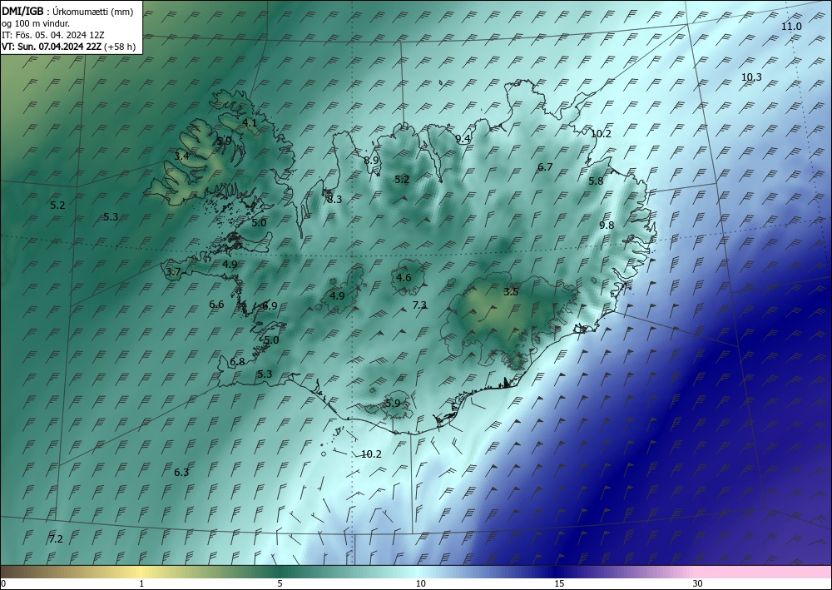Click the 0 tick on the colour scale

click(x=3, y=583)
